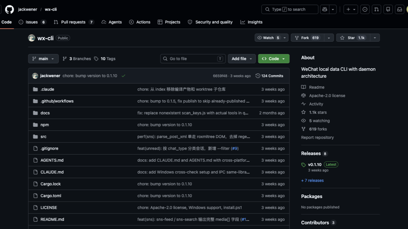Viewport: 408px width, 229px height.
Task: Click the v0.1.10 release tag icon
Action: 303,165
